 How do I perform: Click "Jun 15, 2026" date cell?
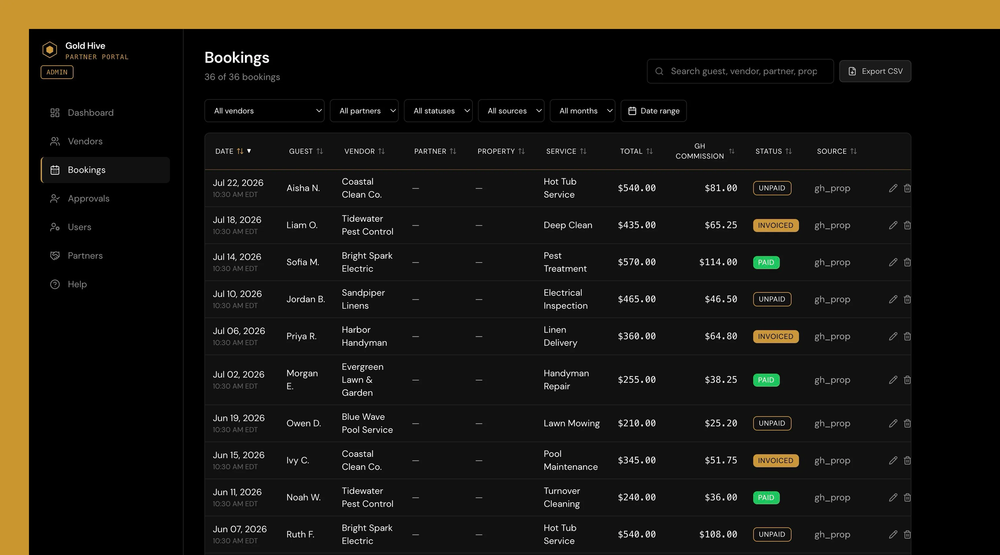(238, 455)
